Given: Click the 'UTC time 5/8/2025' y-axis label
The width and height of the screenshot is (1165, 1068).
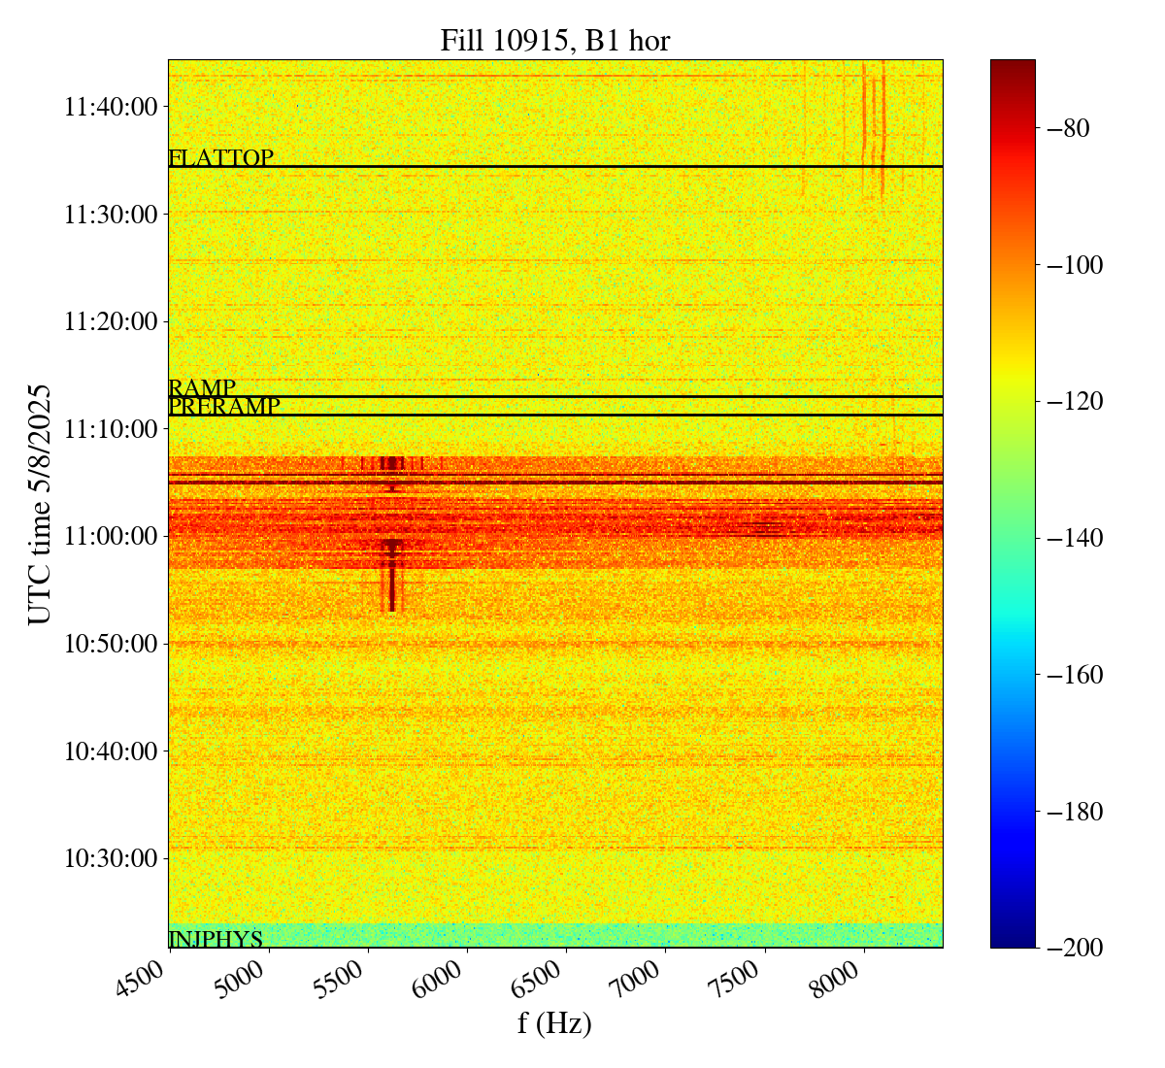Looking at the screenshot, I should pyautogui.click(x=40, y=504).
